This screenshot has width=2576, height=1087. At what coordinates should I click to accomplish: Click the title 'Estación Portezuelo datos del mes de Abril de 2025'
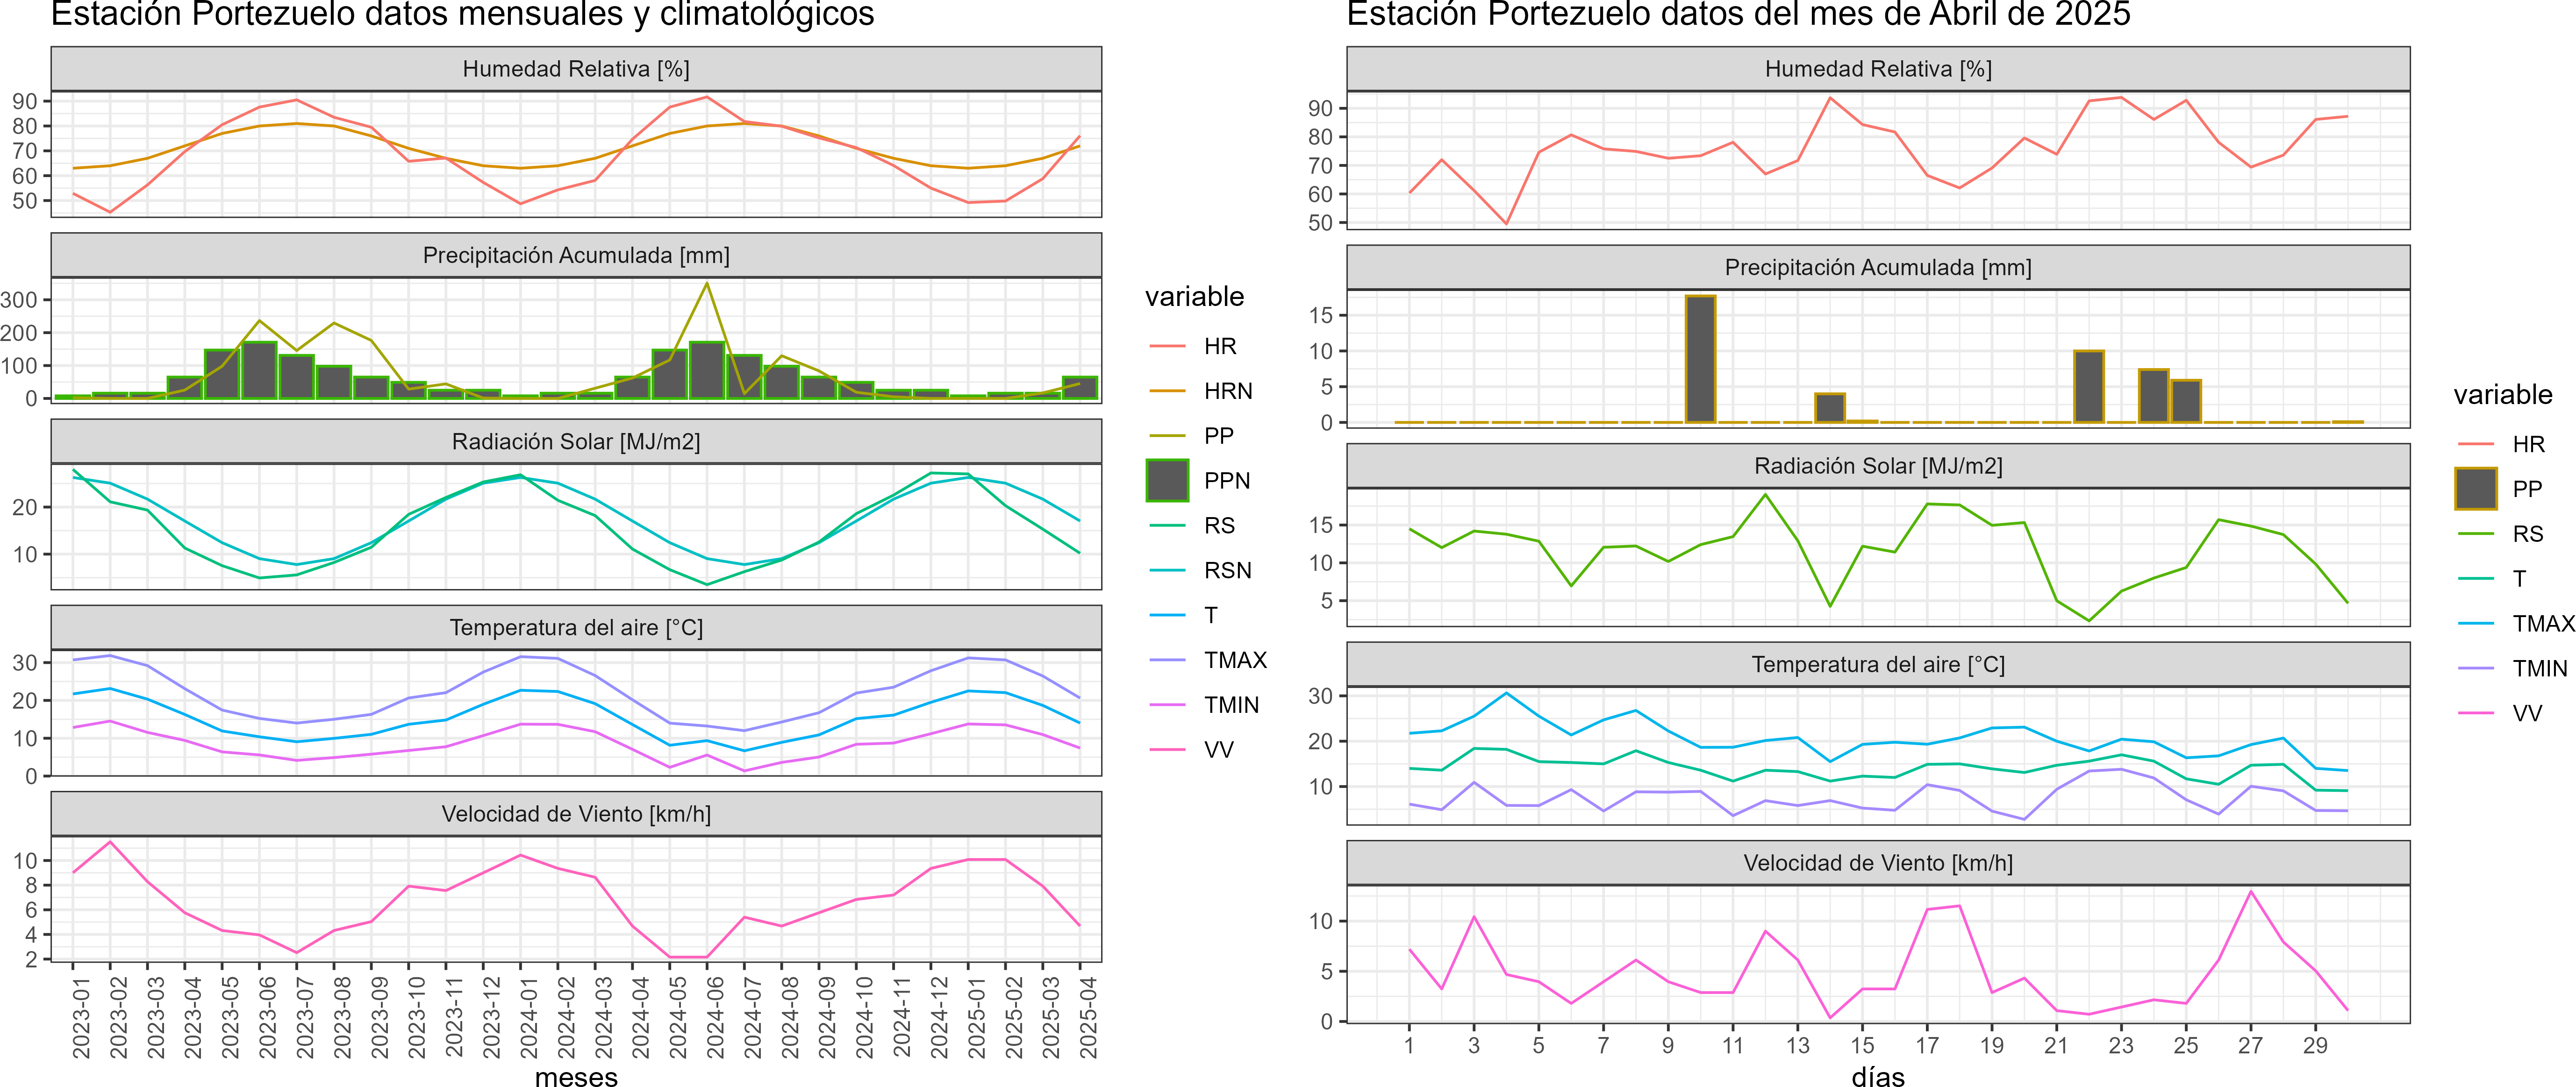pyautogui.click(x=1738, y=14)
